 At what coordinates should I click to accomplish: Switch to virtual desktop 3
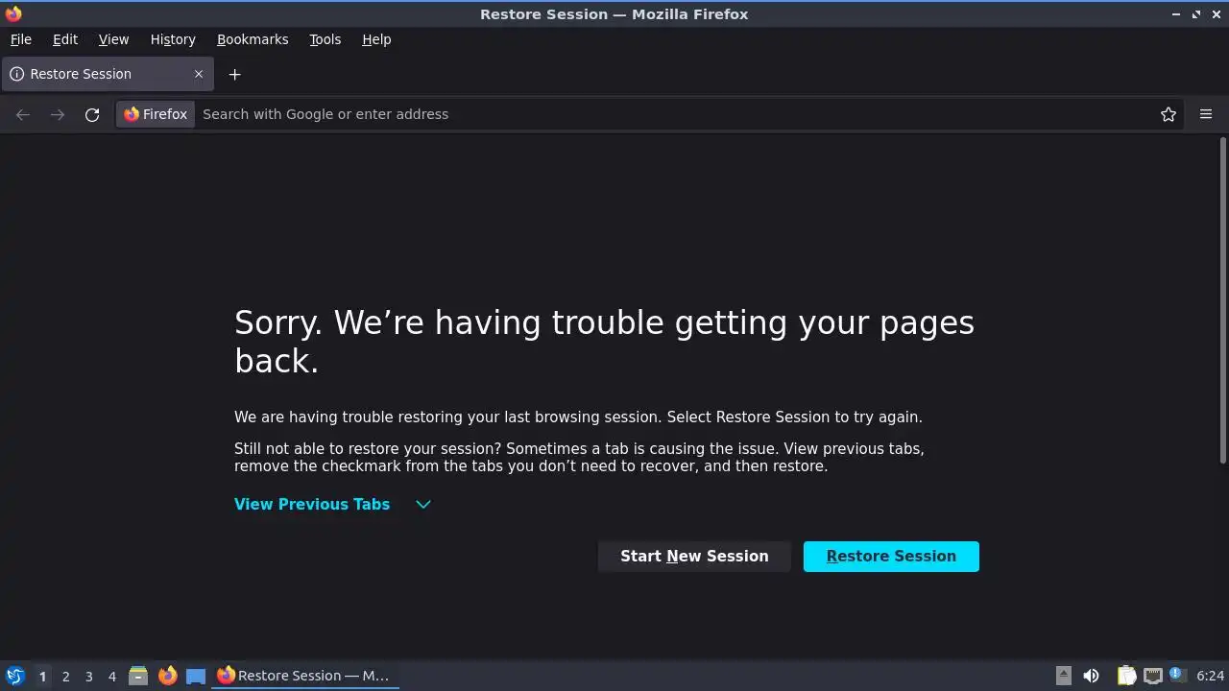tap(88, 676)
